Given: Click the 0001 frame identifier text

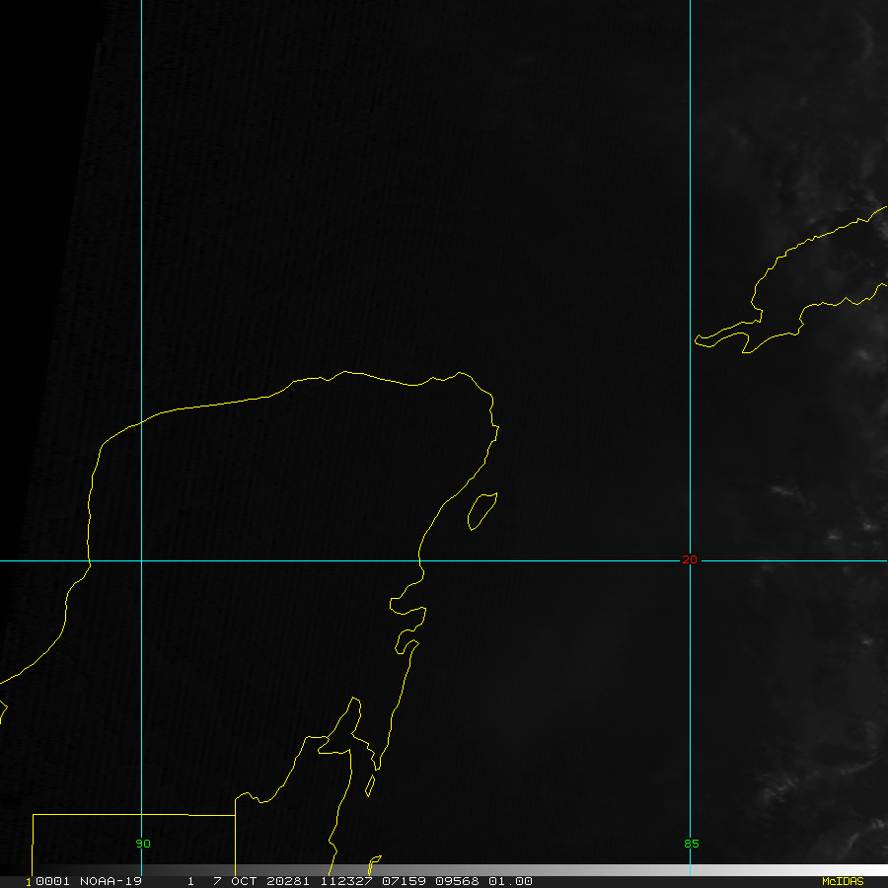Looking at the screenshot, I should tap(52, 881).
